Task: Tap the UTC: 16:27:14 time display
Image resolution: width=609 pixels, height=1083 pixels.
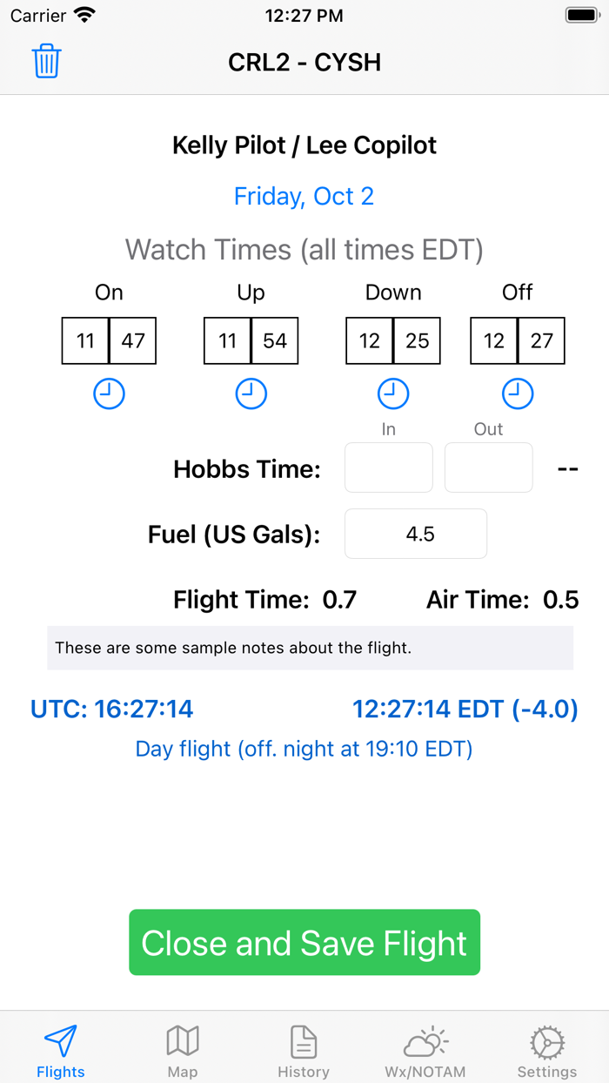Action: click(111, 709)
